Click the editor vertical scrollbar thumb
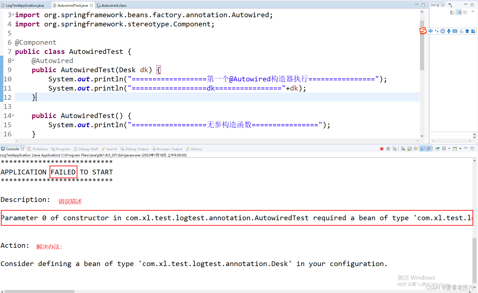Screen dimensions: 478x293 point(422,45)
